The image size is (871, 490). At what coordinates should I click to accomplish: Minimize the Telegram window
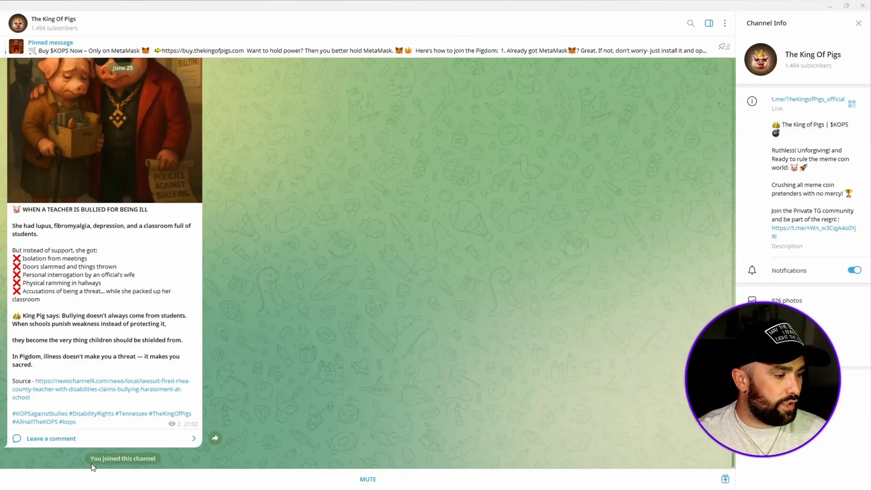830,6
